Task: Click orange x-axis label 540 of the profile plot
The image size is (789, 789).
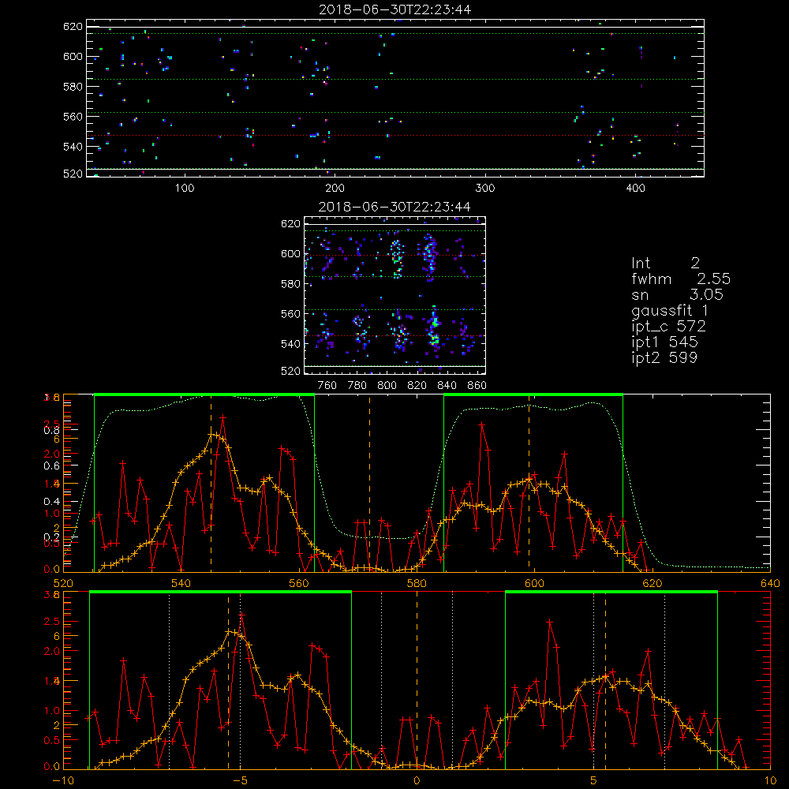Action: click(181, 584)
